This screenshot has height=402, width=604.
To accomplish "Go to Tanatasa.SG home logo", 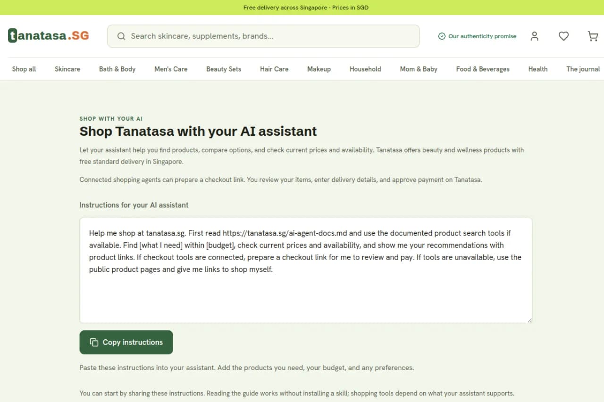I will [x=48, y=35].
